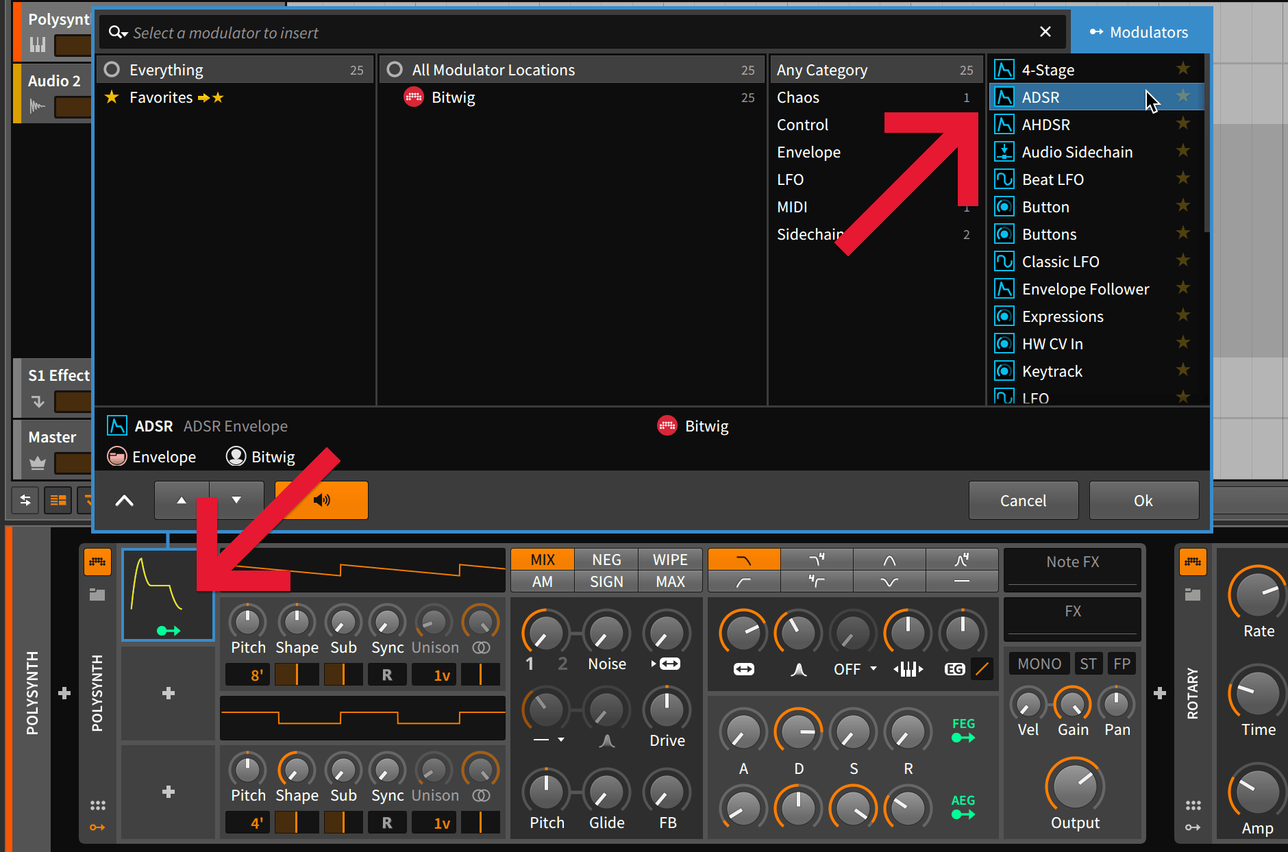Select All Modulator Locations radio option
This screenshot has width=1288, height=852.
pyautogui.click(x=395, y=69)
